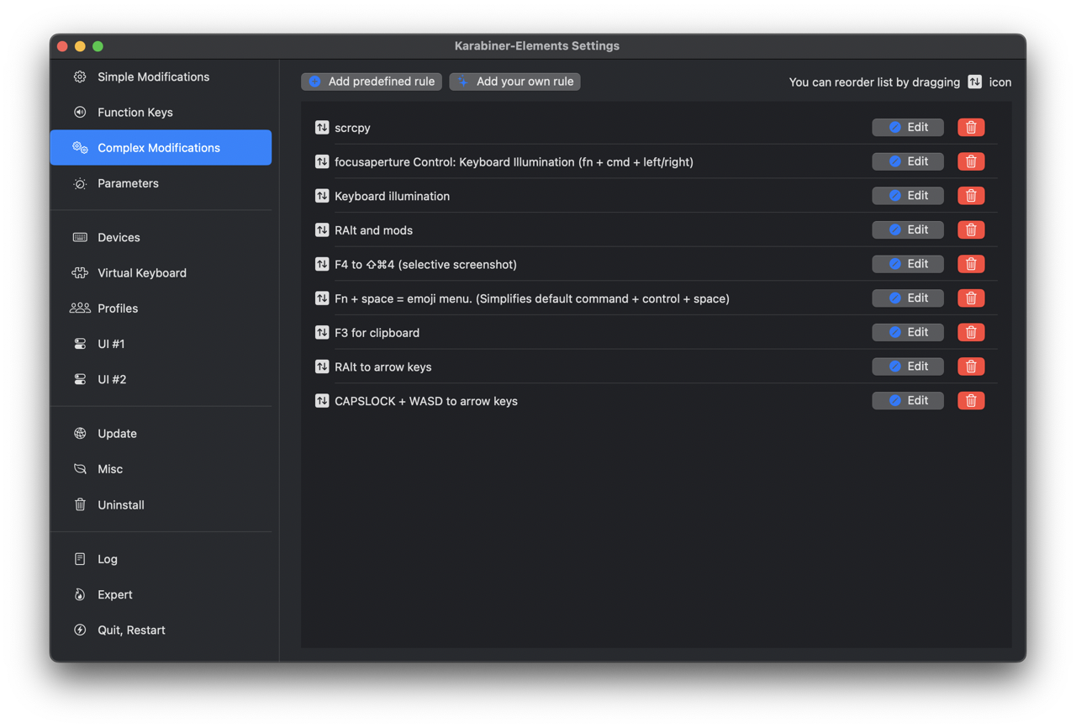This screenshot has width=1076, height=728.
Task: Open Simple Modifications in sidebar
Action: coord(161,76)
